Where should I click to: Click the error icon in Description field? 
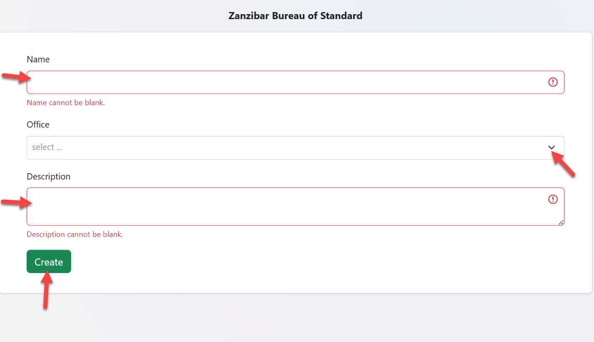point(553,199)
